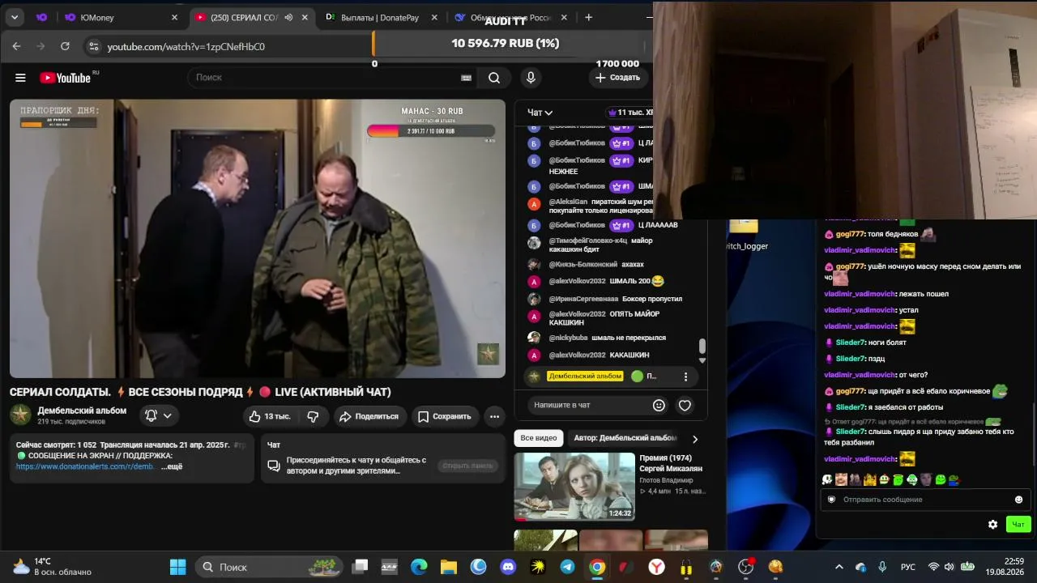
Task: Click the Премия (1974) video title
Action: pos(671,463)
